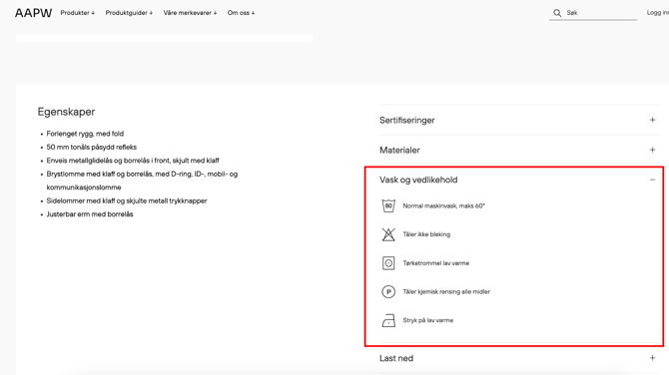Select text 'Stryk på lav varme'
669x375 pixels.
[428, 320]
